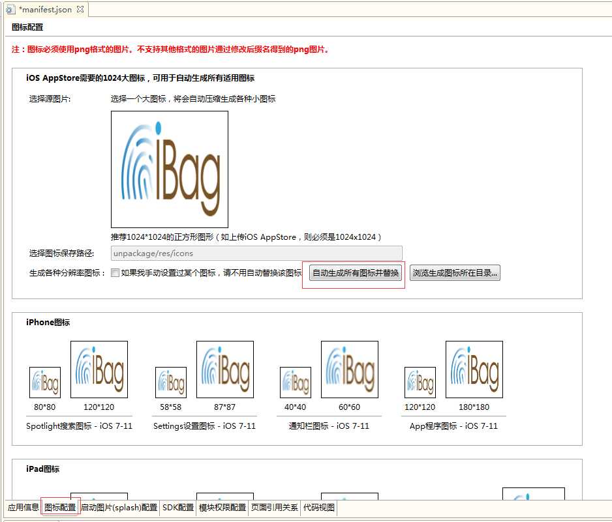The width and height of the screenshot is (612, 522).
Task: Click the red png format warning note
Action: click(x=170, y=50)
